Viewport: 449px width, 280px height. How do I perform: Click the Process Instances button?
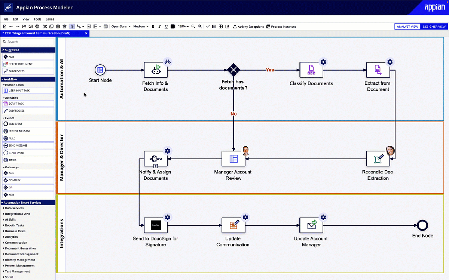click(x=281, y=27)
